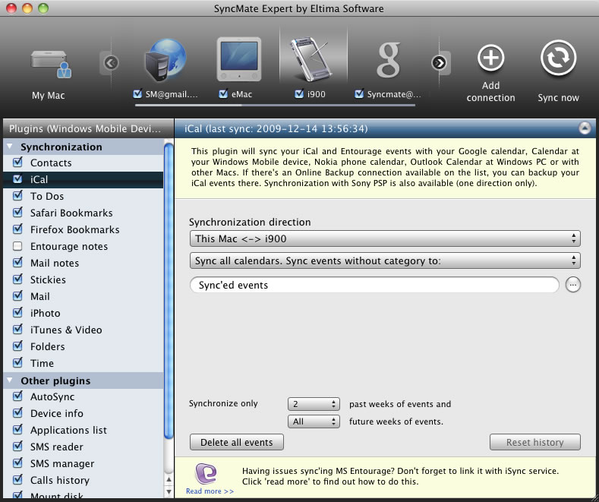Select the Mail plugin
The image size is (599, 502).
click(84, 296)
